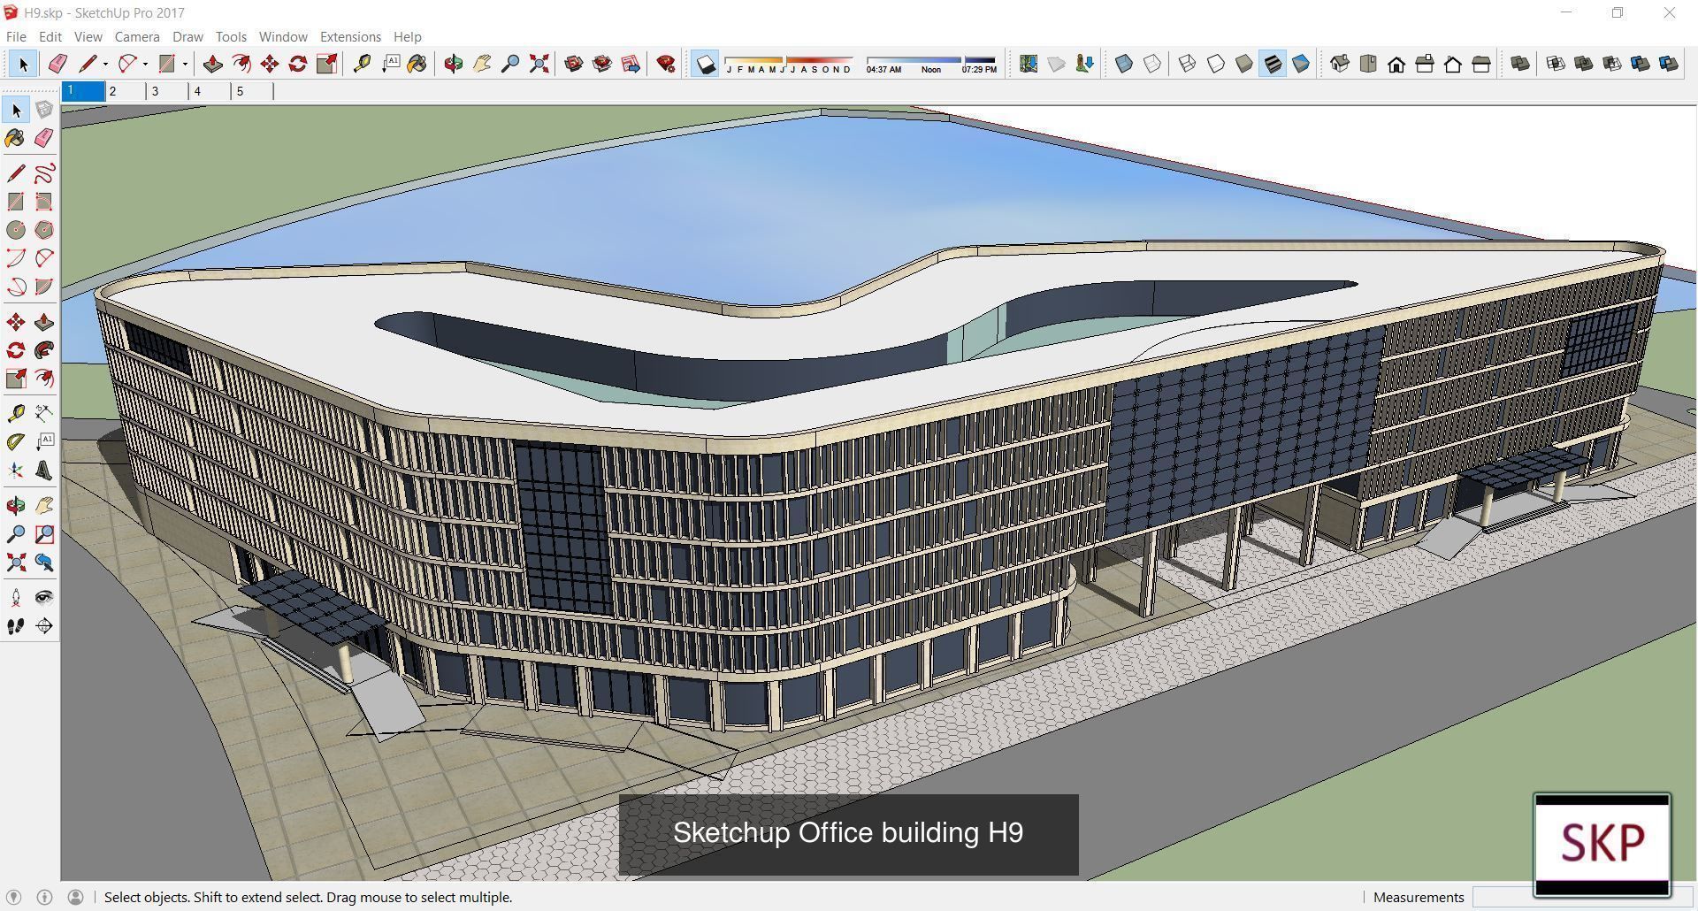The width and height of the screenshot is (1698, 911).
Task: Open the Draw menu
Action: coord(187,37)
